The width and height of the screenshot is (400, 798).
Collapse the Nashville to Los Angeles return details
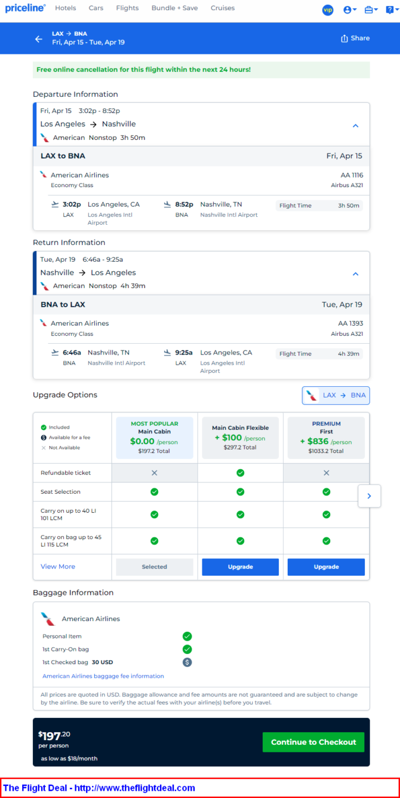(x=355, y=274)
